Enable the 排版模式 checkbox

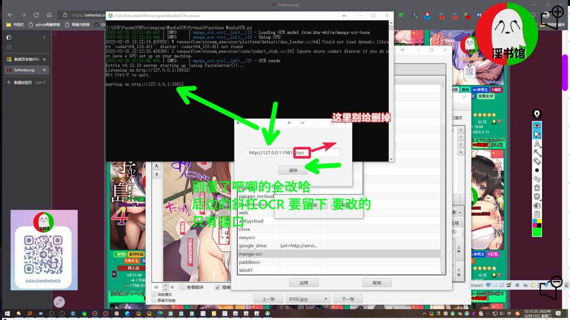154,295
